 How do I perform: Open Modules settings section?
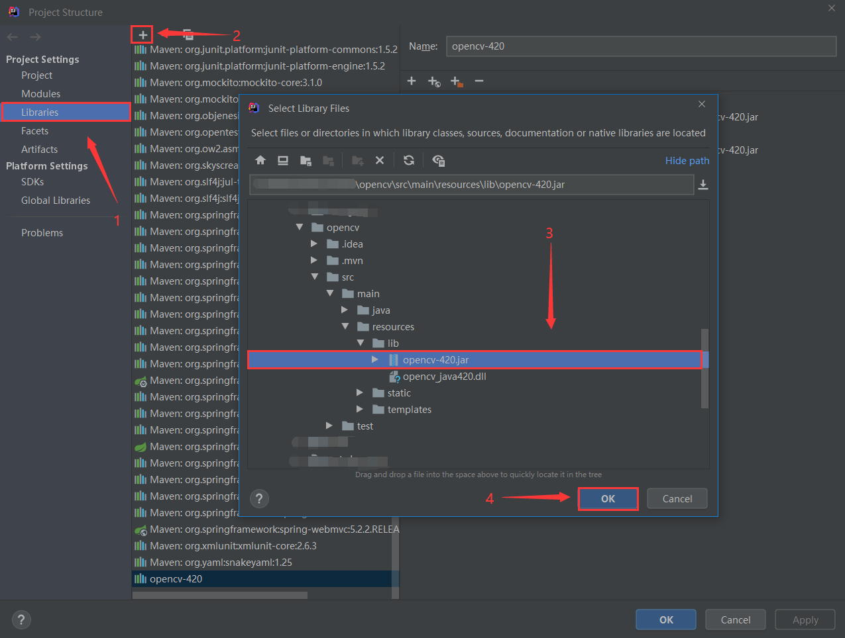(x=40, y=94)
